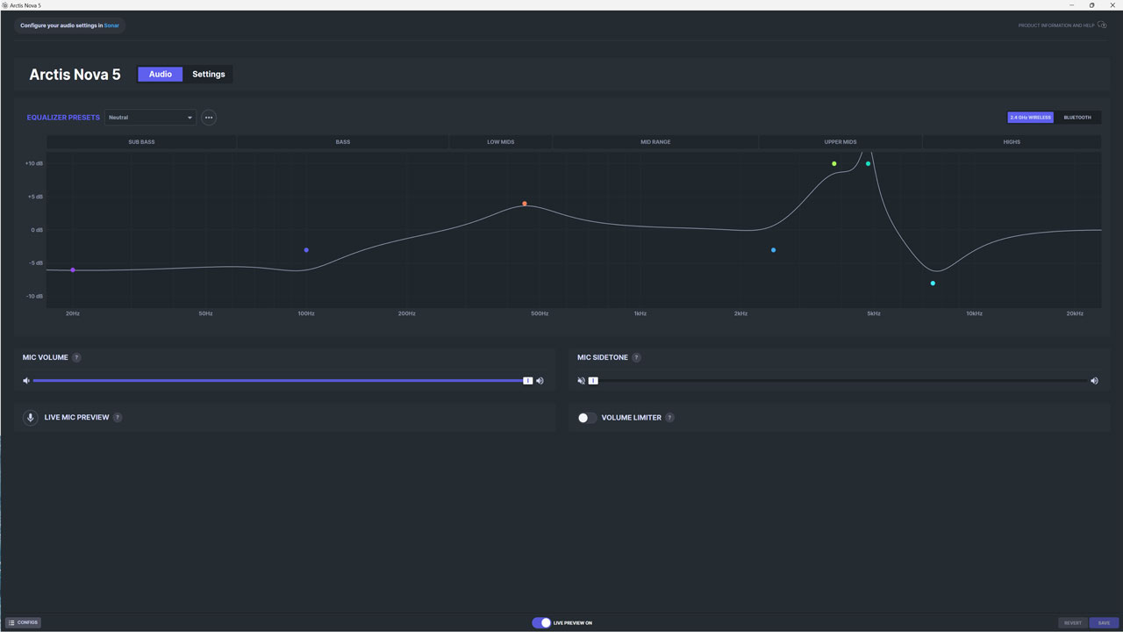The height and width of the screenshot is (632, 1123).
Task: Click the Mid Range band header
Action: [x=655, y=142]
